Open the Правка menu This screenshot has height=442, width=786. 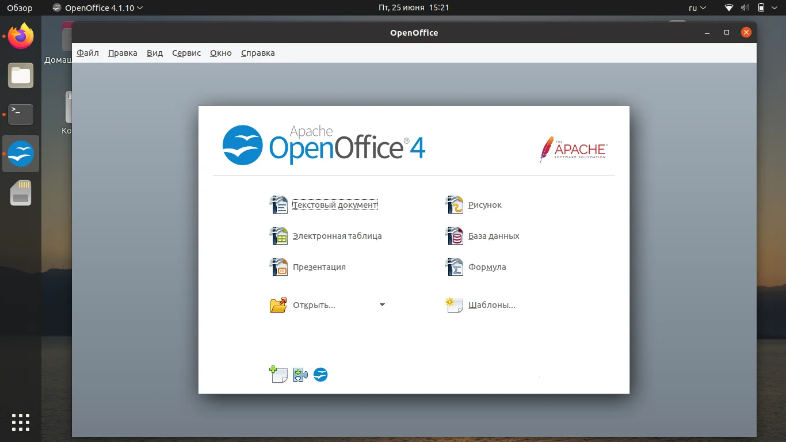click(123, 53)
